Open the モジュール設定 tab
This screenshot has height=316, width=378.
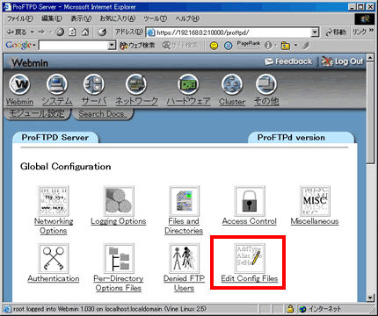pyautogui.click(x=37, y=113)
